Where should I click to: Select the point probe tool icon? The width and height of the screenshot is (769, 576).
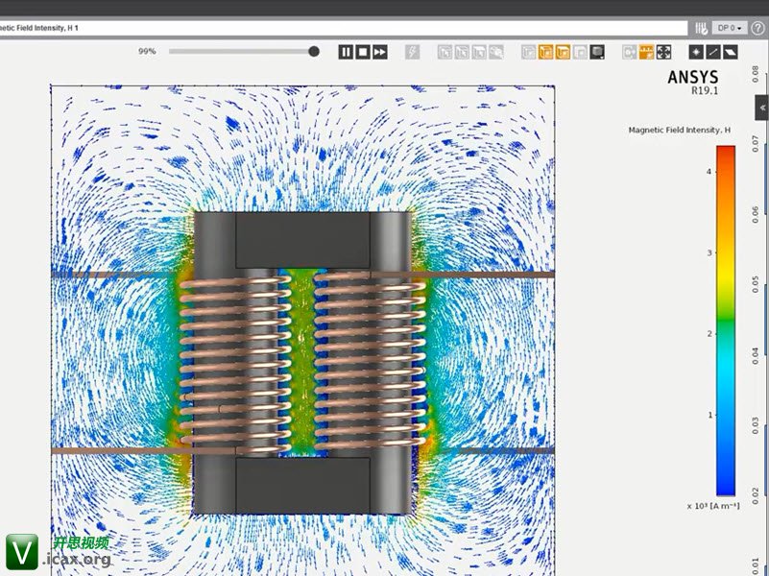coord(696,52)
